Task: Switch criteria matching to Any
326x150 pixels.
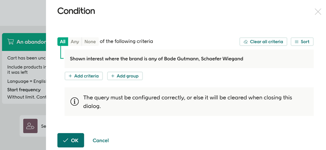Action: [75, 42]
